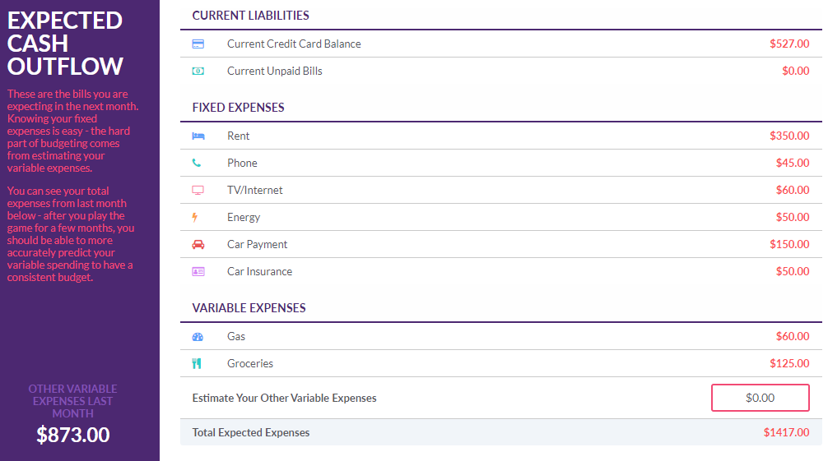The width and height of the screenshot is (828, 461).
Task: Click the $873.00 last month expenses figure
Action: [73, 435]
